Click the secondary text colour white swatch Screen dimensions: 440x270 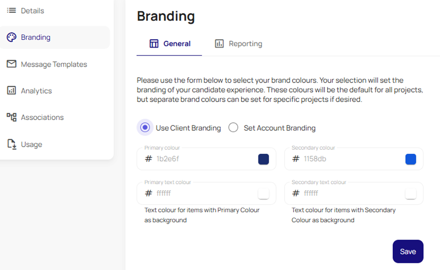[x=411, y=193]
